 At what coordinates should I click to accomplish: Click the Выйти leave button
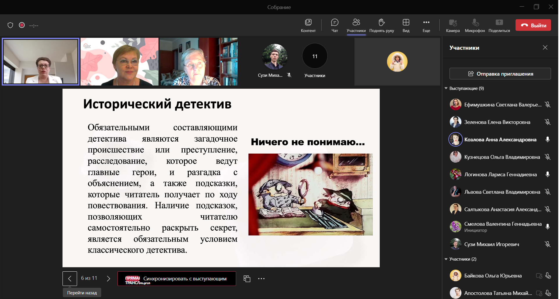pos(533,25)
